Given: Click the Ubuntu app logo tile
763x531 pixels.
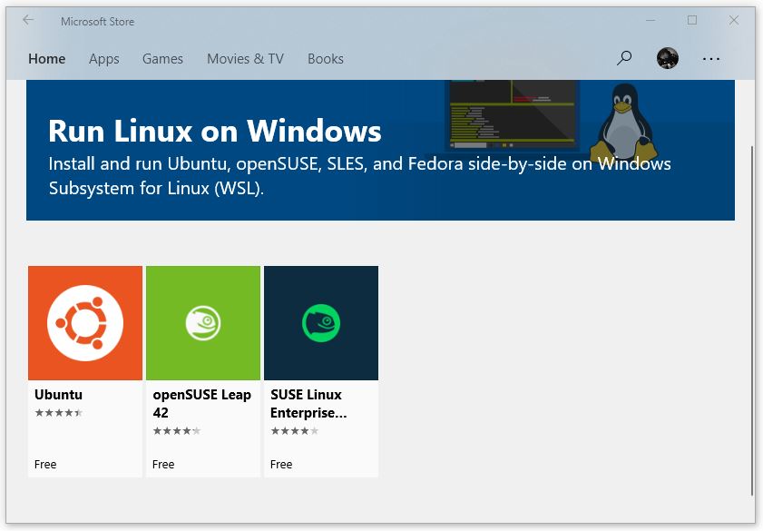Looking at the screenshot, I should click(x=85, y=323).
